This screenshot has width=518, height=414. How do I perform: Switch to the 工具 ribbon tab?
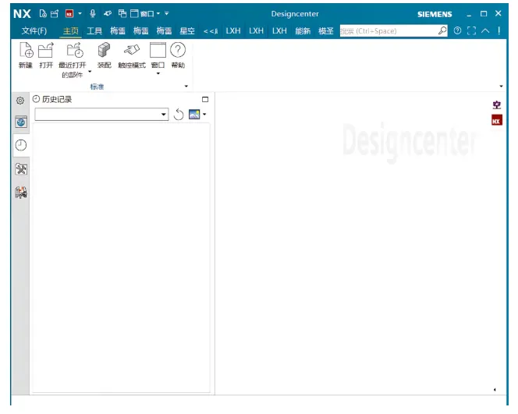(94, 31)
